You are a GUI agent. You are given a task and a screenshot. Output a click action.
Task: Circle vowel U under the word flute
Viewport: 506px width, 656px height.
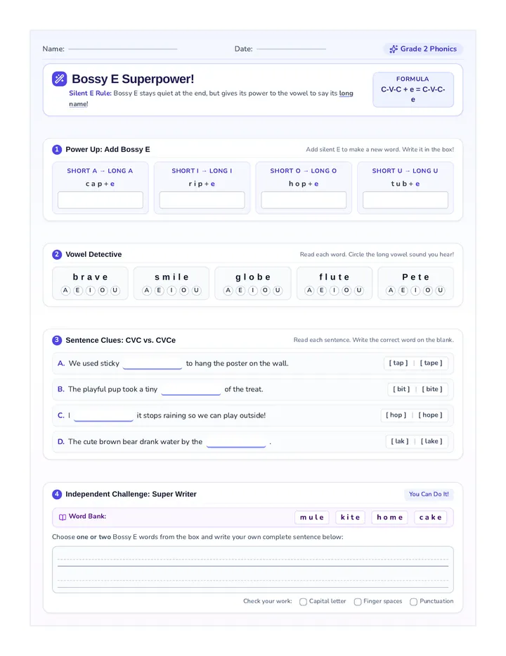[x=359, y=291]
